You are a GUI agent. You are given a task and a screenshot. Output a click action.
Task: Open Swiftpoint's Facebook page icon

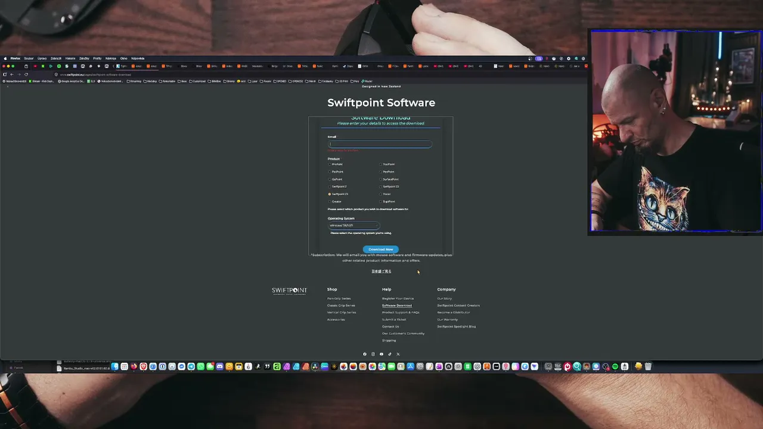(365, 354)
